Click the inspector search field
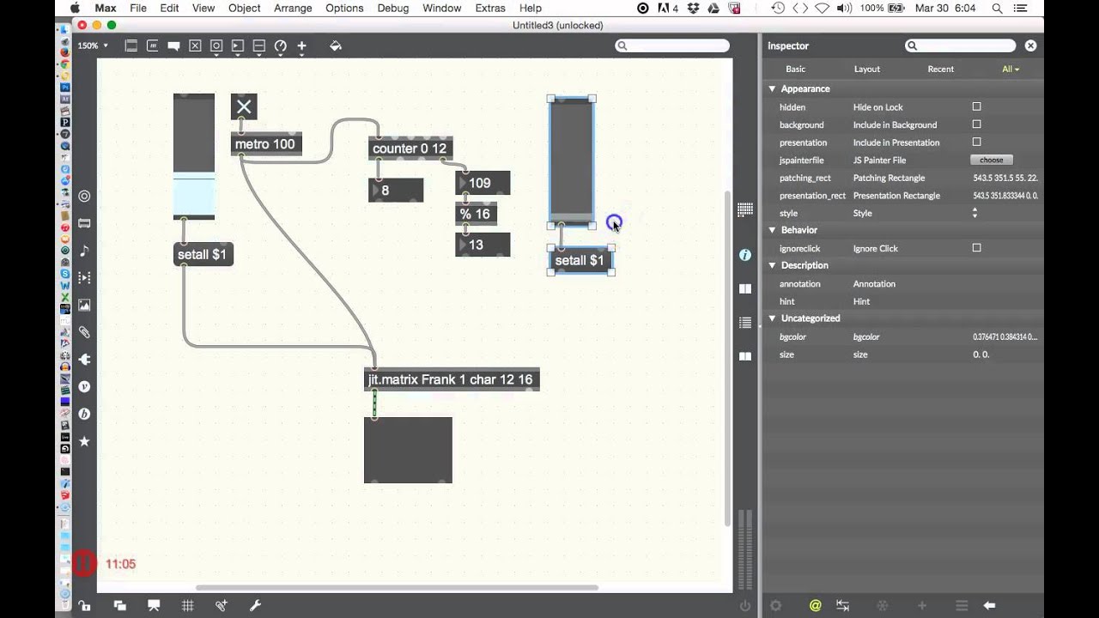Screen dimensions: 1099x618 tap(962, 45)
